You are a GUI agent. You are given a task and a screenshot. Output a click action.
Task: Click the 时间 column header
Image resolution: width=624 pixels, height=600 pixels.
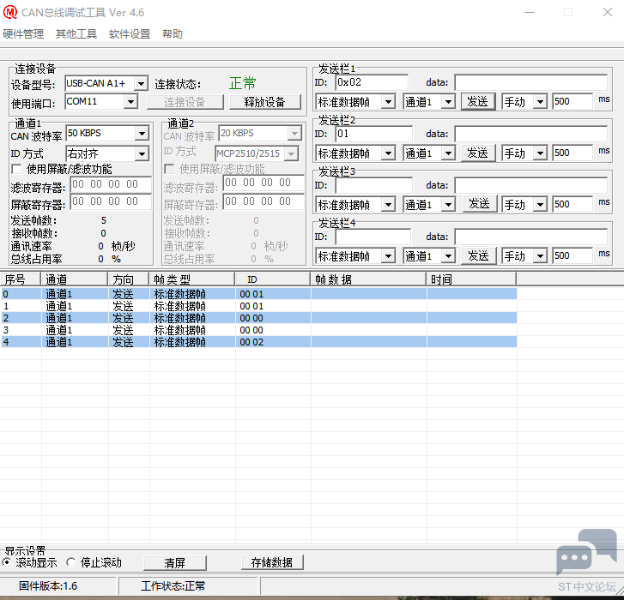click(x=471, y=279)
